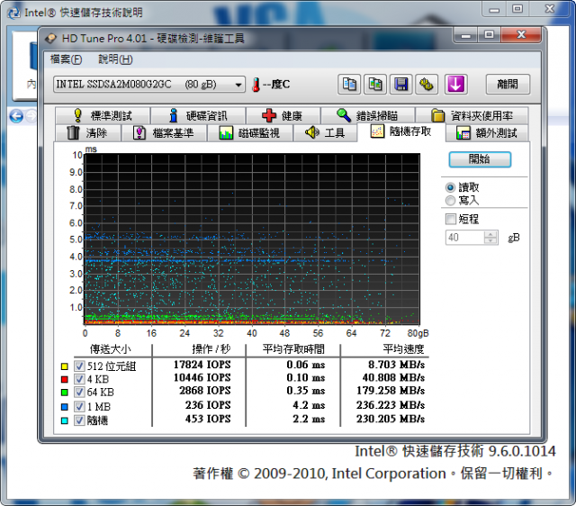Open the 磁碟監視 disk monitor tab

point(250,132)
